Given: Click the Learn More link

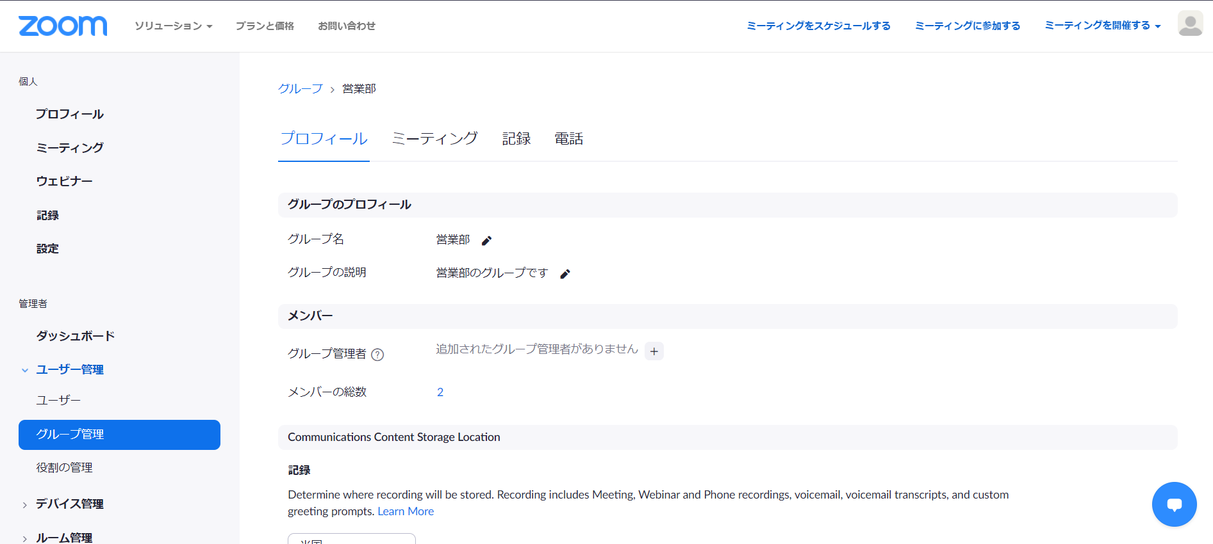Looking at the screenshot, I should 406,511.
